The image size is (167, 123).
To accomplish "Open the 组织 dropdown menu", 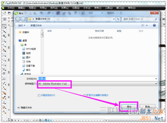I will 22,26.
